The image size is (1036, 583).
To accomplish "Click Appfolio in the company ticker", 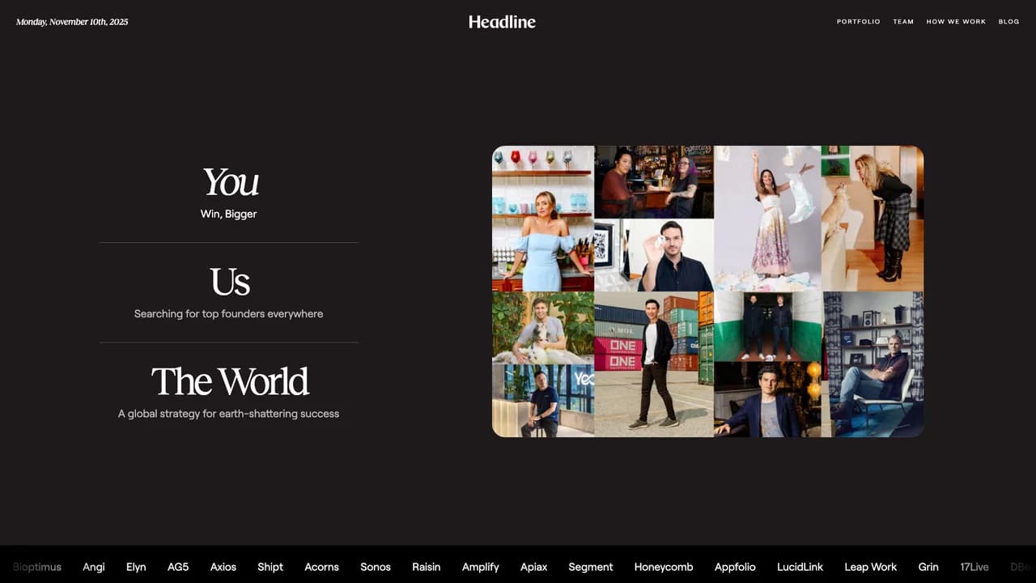I will click(735, 567).
